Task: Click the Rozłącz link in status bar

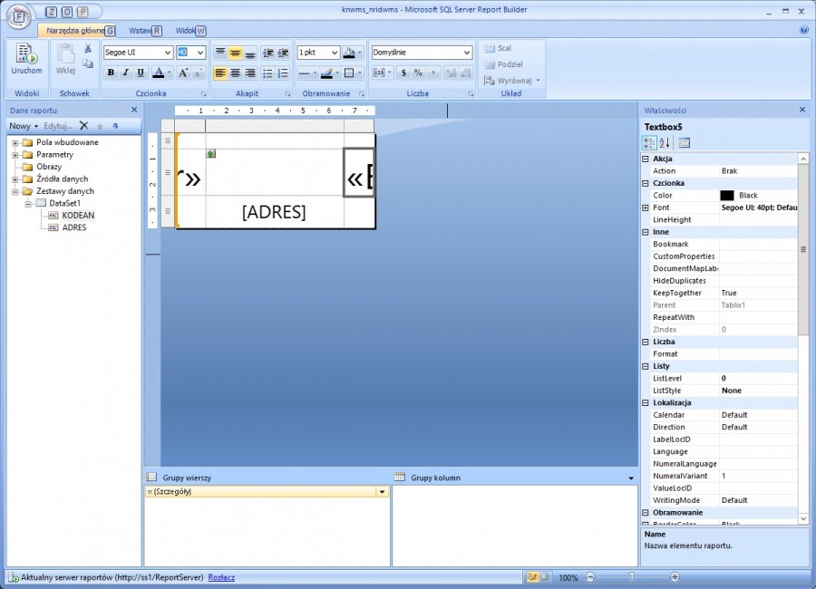Action: 221,577
